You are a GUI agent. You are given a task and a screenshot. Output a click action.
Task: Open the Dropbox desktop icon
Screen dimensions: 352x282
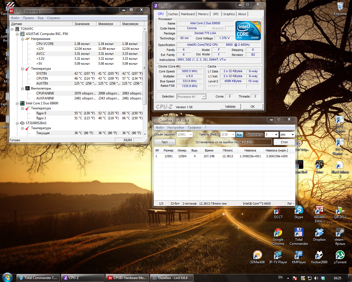[x=319, y=233]
